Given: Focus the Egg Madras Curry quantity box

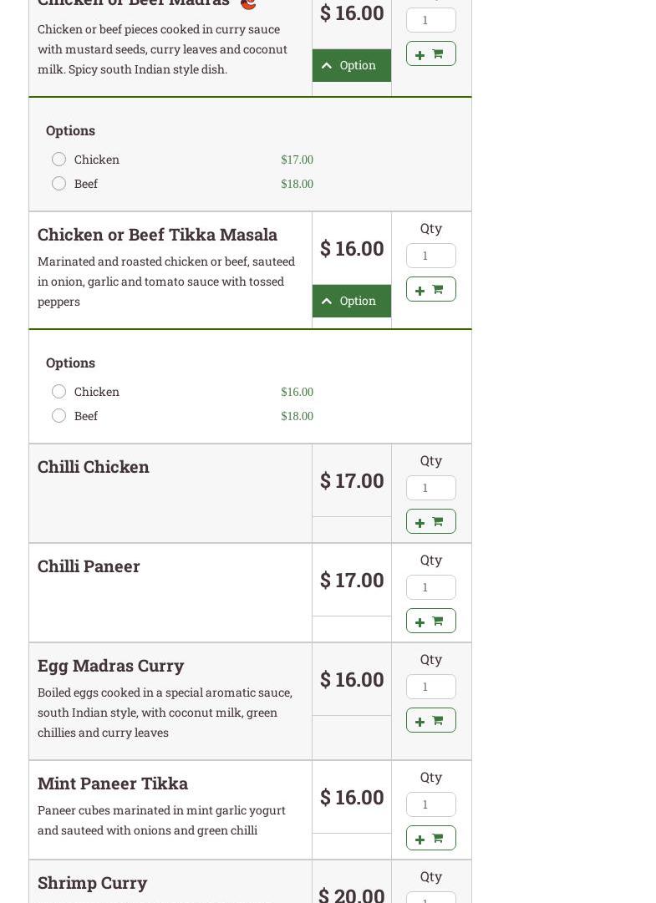Looking at the screenshot, I should 430,687.
